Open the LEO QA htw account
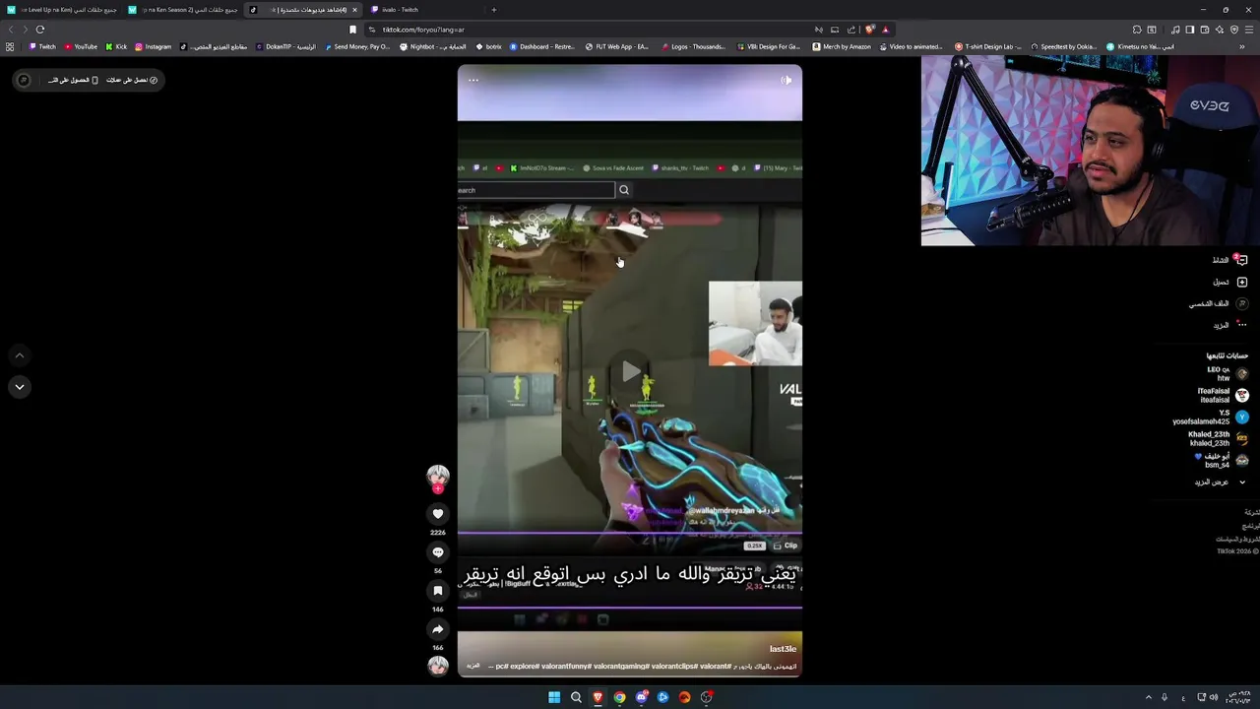This screenshot has height=709, width=1260. [x=1227, y=373]
